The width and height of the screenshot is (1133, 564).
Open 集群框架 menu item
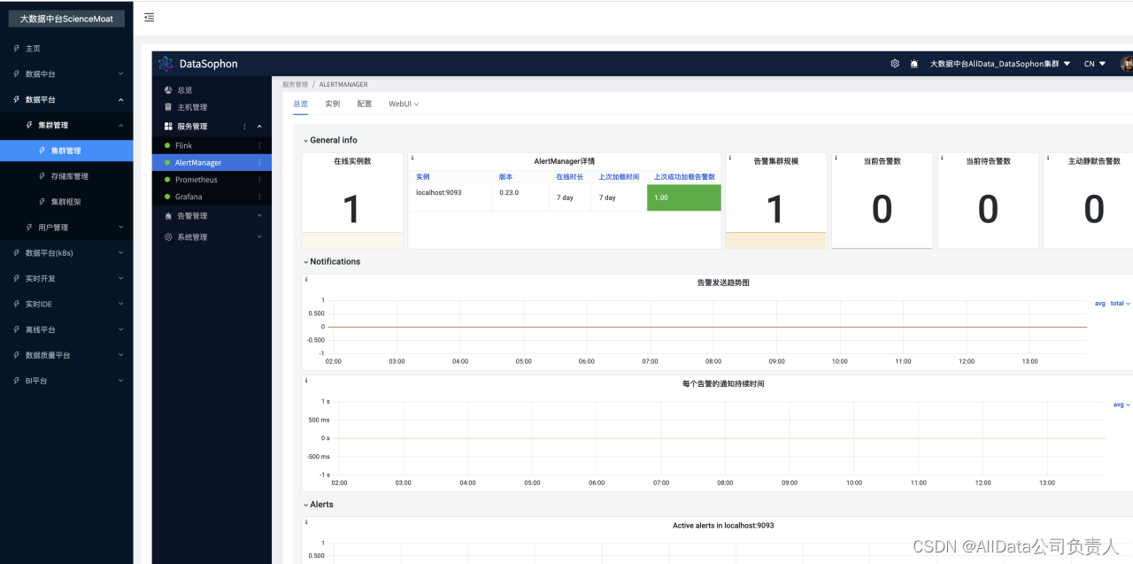66,202
